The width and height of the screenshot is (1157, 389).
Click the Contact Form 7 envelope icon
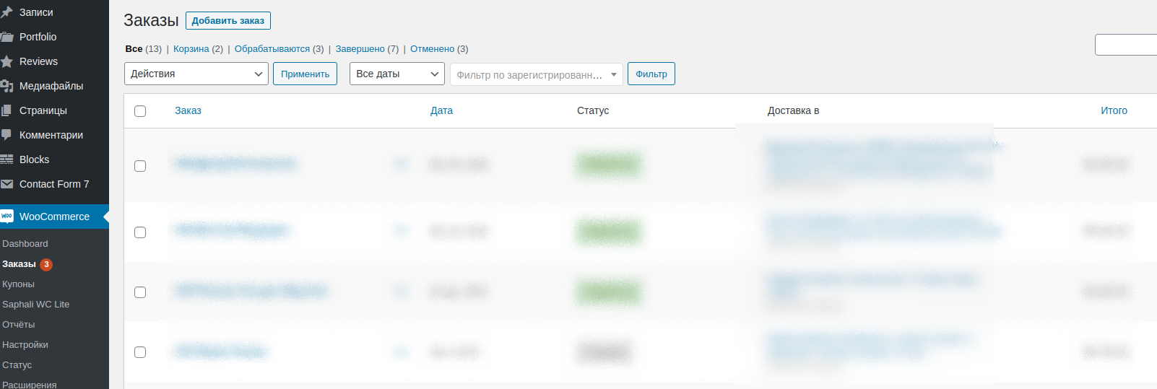(x=6, y=184)
